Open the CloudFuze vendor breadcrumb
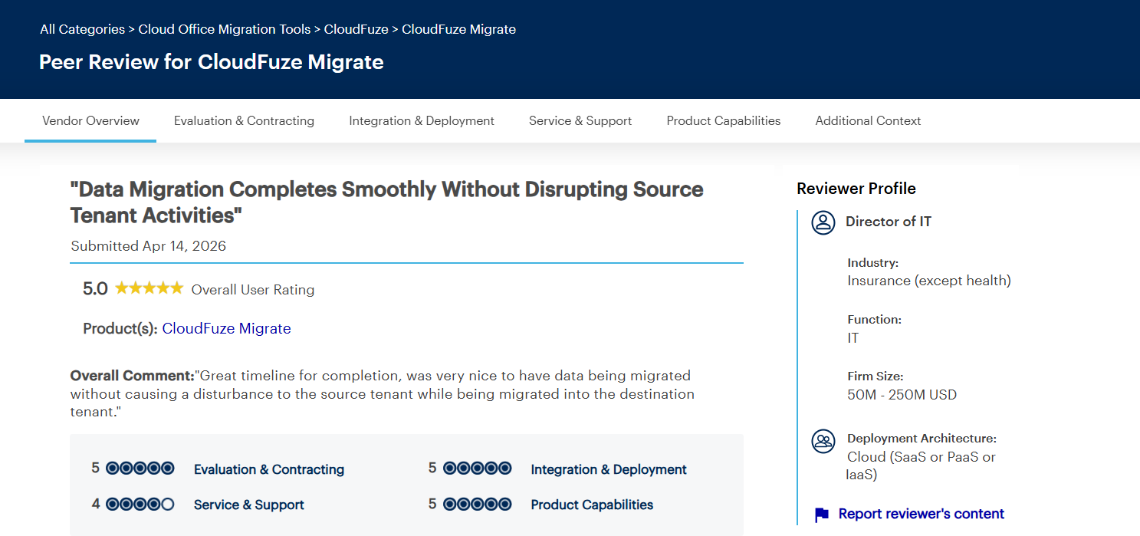Viewport: 1140px width, 536px height. pyautogui.click(x=356, y=29)
